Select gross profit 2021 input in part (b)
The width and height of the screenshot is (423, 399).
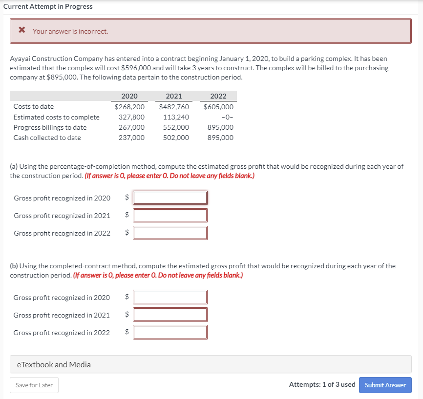pyautogui.click(x=170, y=315)
